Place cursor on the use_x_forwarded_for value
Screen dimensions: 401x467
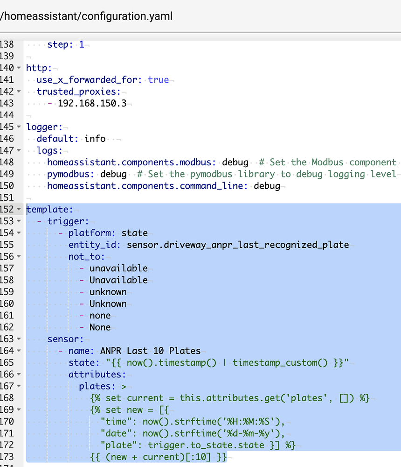coord(159,79)
